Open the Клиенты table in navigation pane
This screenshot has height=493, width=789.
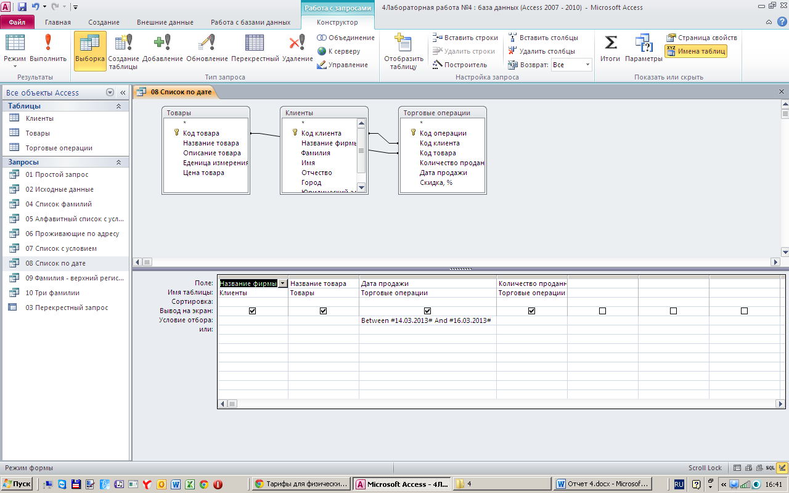coord(65,118)
